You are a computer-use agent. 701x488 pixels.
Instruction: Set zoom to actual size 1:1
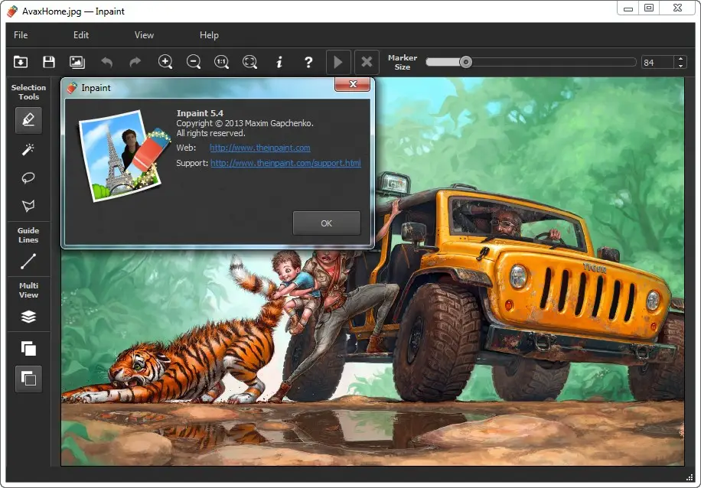222,62
